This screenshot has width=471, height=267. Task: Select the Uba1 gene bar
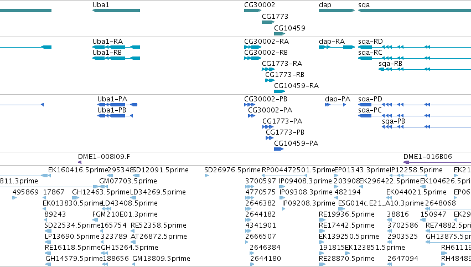[116, 11]
